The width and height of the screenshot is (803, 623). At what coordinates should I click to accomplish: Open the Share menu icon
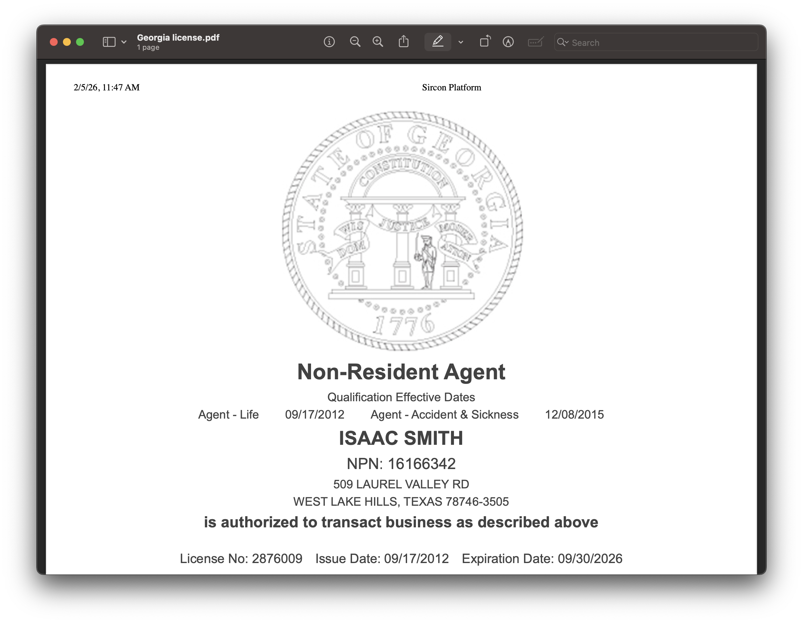(403, 42)
